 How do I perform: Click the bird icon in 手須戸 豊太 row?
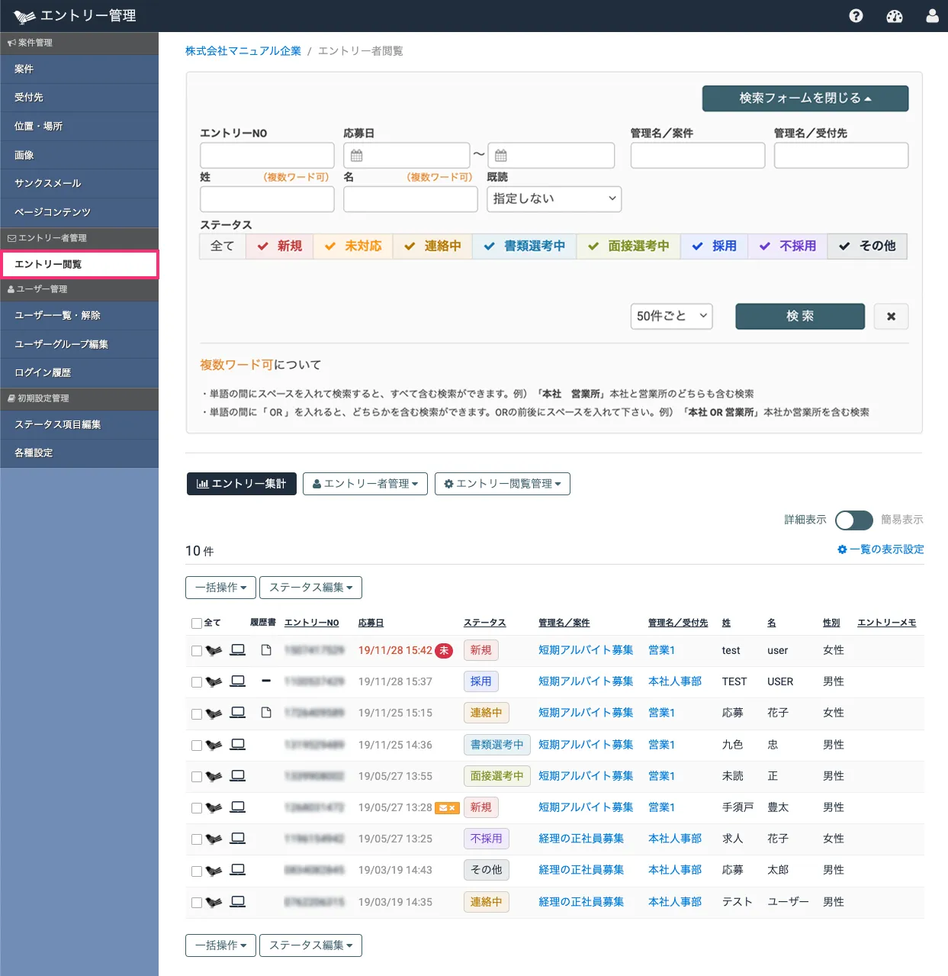point(214,808)
